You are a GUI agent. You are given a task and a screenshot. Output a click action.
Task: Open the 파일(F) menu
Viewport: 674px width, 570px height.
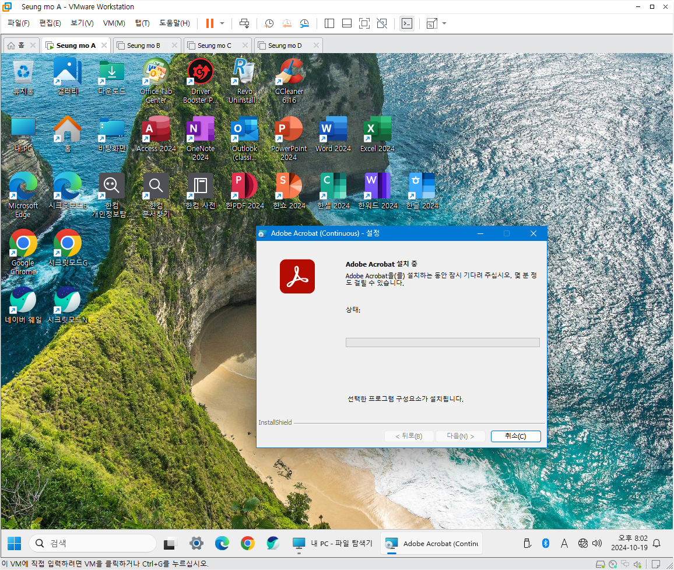pyautogui.click(x=19, y=23)
